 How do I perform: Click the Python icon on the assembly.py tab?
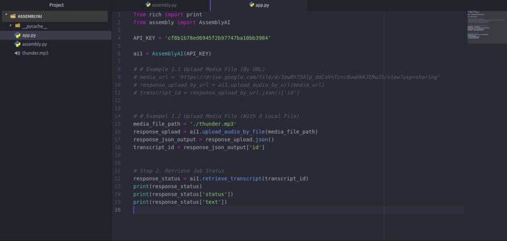148,4
